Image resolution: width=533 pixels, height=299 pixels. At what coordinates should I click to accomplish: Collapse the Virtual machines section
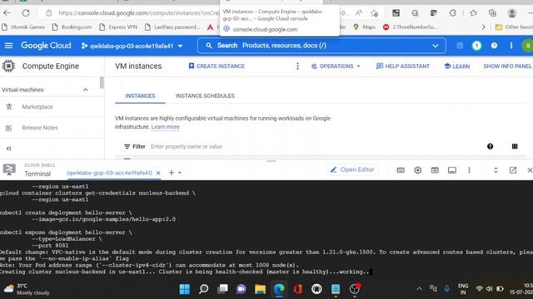point(85,90)
